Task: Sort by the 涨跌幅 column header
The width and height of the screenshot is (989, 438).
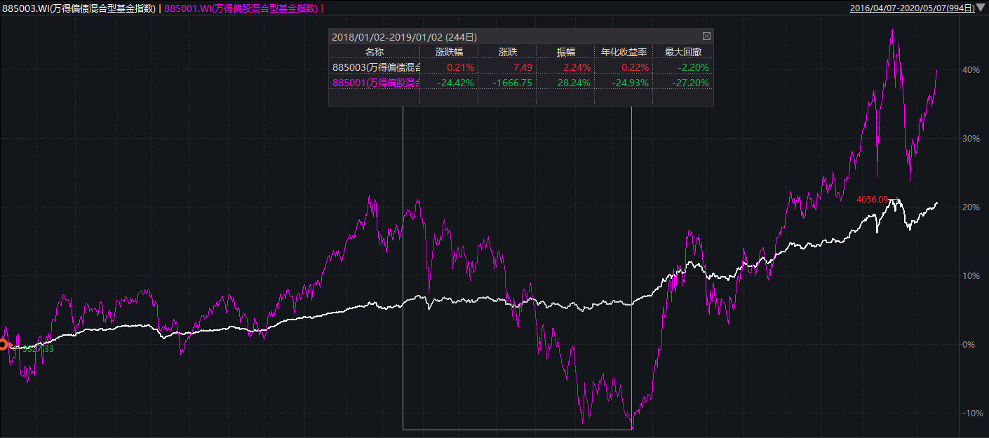Action: (x=449, y=52)
